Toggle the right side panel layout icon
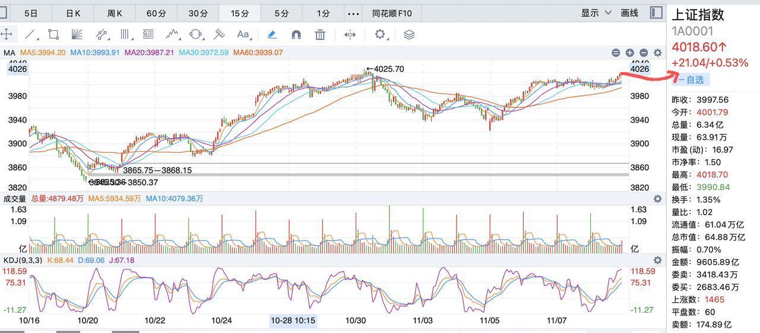Screen dimensions: 760x333 [x=656, y=12]
